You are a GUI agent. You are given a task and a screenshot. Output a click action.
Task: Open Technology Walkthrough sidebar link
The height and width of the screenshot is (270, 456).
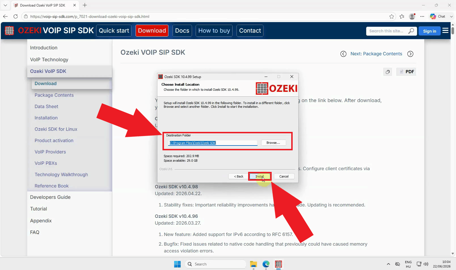point(61,174)
